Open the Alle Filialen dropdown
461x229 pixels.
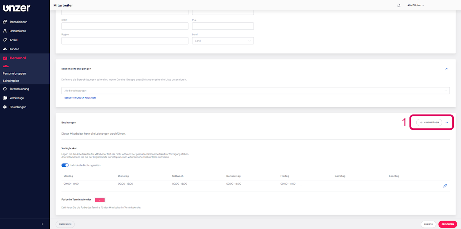coord(416,5)
